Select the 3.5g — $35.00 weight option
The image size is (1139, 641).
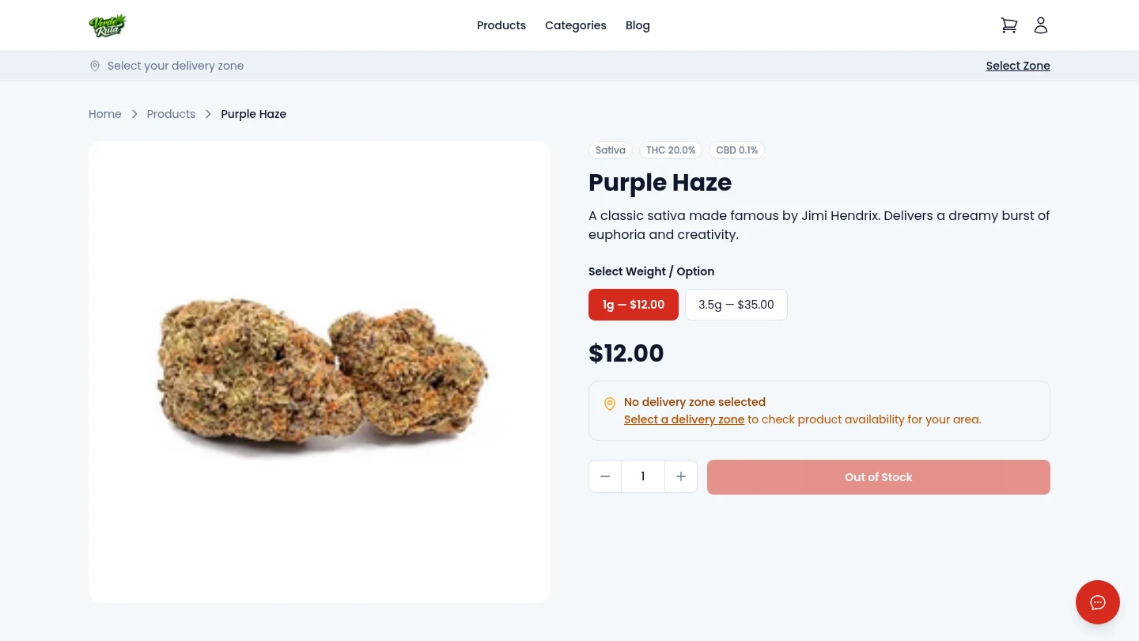(x=736, y=305)
